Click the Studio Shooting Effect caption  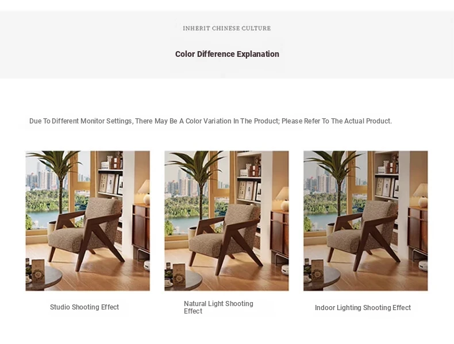84,307
